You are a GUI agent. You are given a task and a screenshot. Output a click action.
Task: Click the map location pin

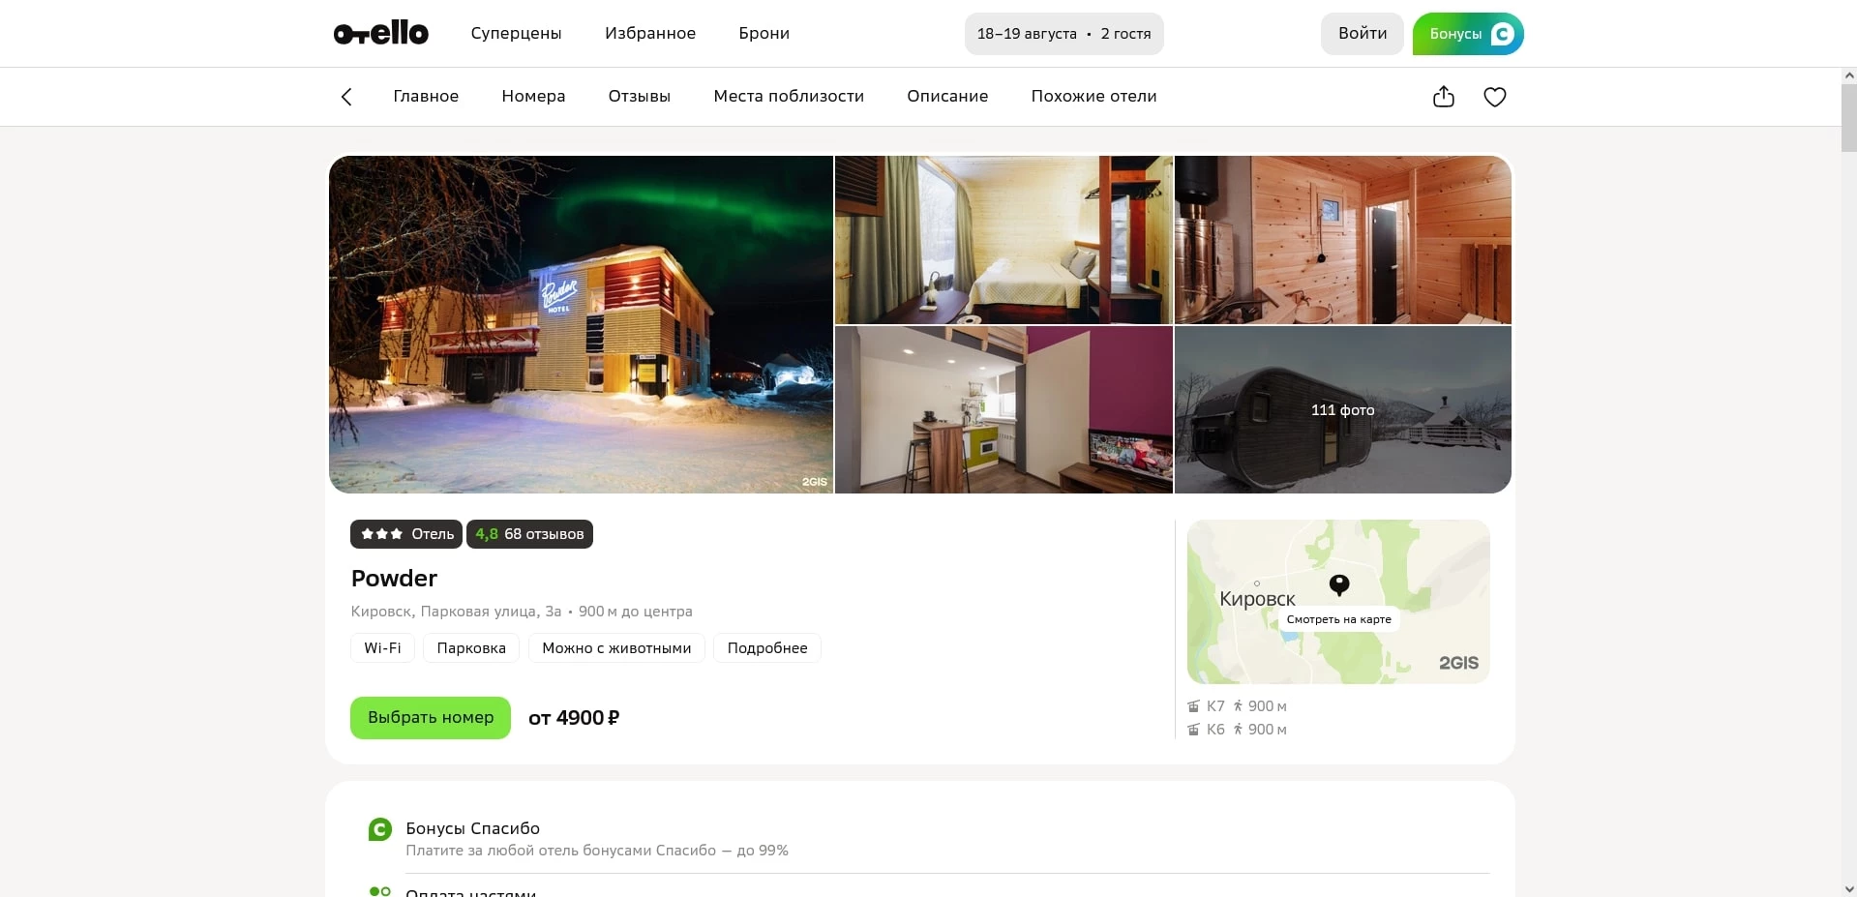coord(1338,584)
